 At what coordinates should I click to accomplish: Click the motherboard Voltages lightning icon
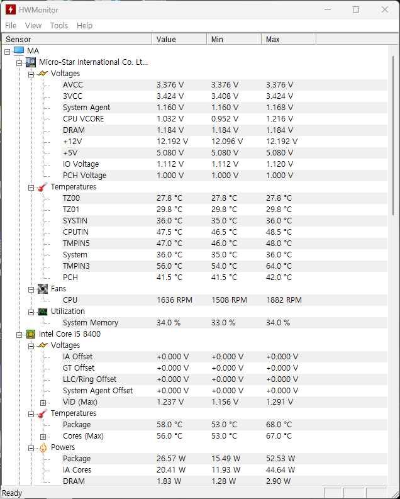pos(43,74)
